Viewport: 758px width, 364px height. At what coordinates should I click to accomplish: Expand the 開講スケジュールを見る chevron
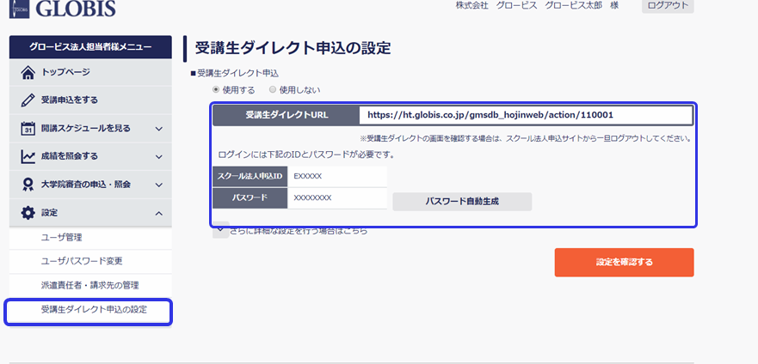click(158, 130)
